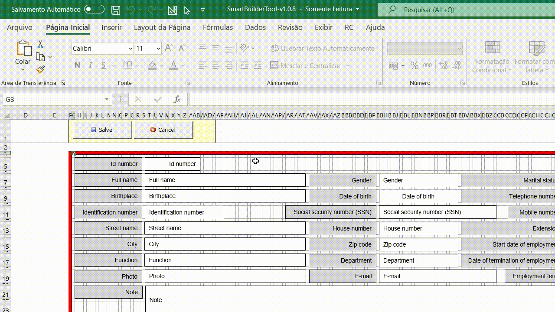The height and width of the screenshot is (312, 555).
Task: Open the Mesclar e Centralizar dropdown arrow
Action: point(348,65)
